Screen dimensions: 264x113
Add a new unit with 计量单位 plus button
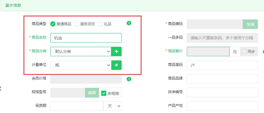116,65
